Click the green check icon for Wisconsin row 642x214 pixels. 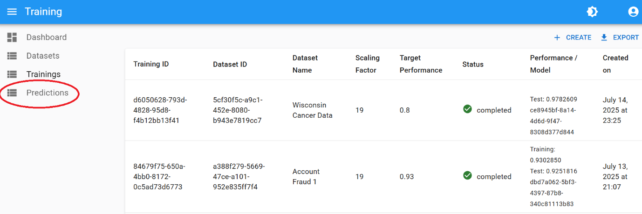[468, 109]
